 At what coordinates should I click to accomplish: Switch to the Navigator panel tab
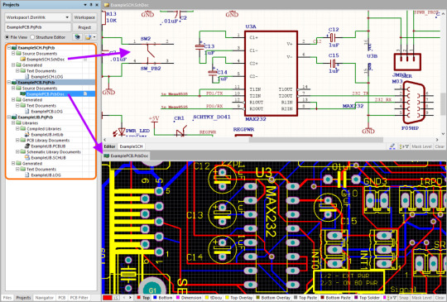coord(44,298)
